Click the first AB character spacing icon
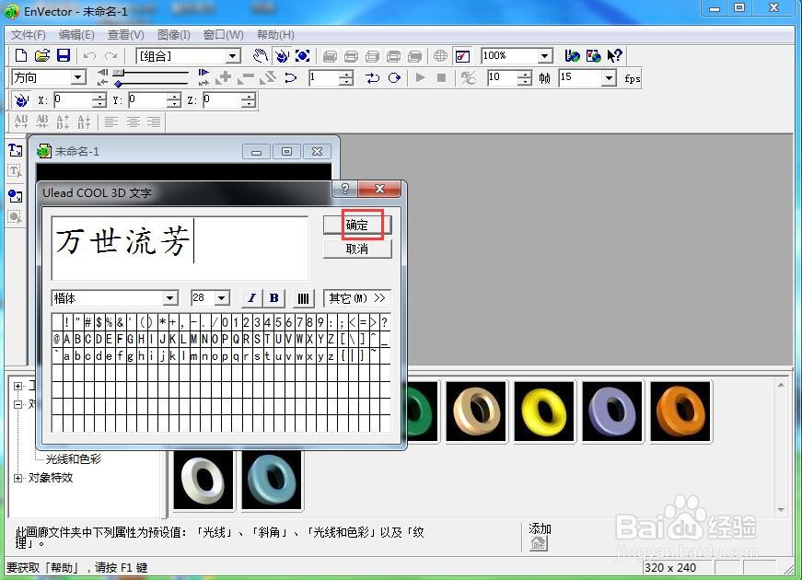802x580 pixels. (x=21, y=122)
